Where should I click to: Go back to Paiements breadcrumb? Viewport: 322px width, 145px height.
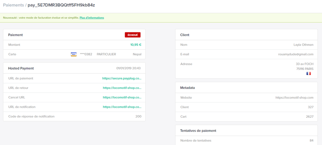pos(14,5)
